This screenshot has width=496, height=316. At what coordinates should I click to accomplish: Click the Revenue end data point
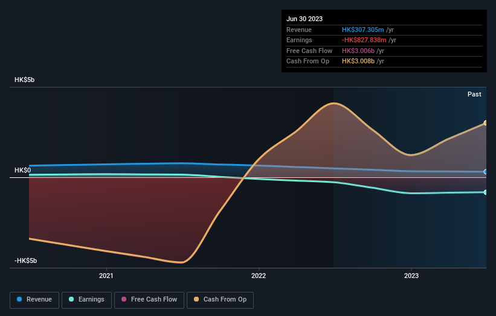(486, 172)
